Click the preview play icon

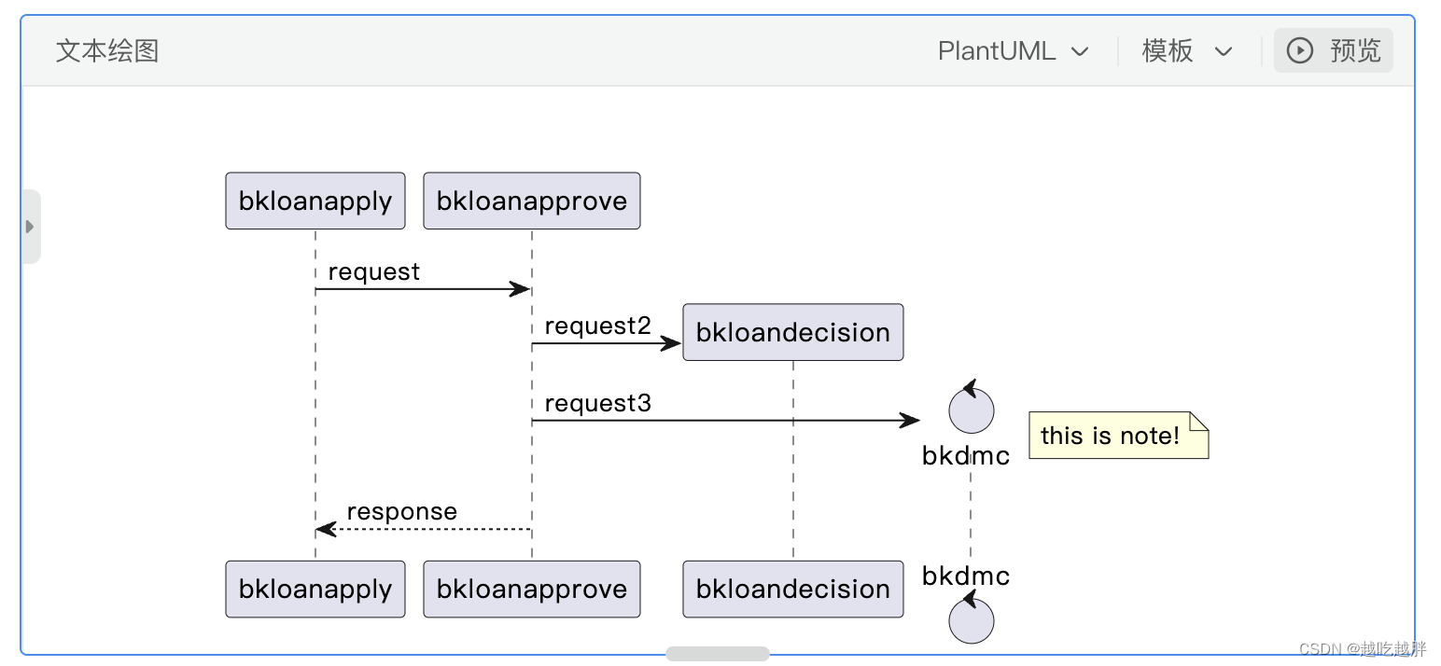pyautogui.click(x=1299, y=50)
